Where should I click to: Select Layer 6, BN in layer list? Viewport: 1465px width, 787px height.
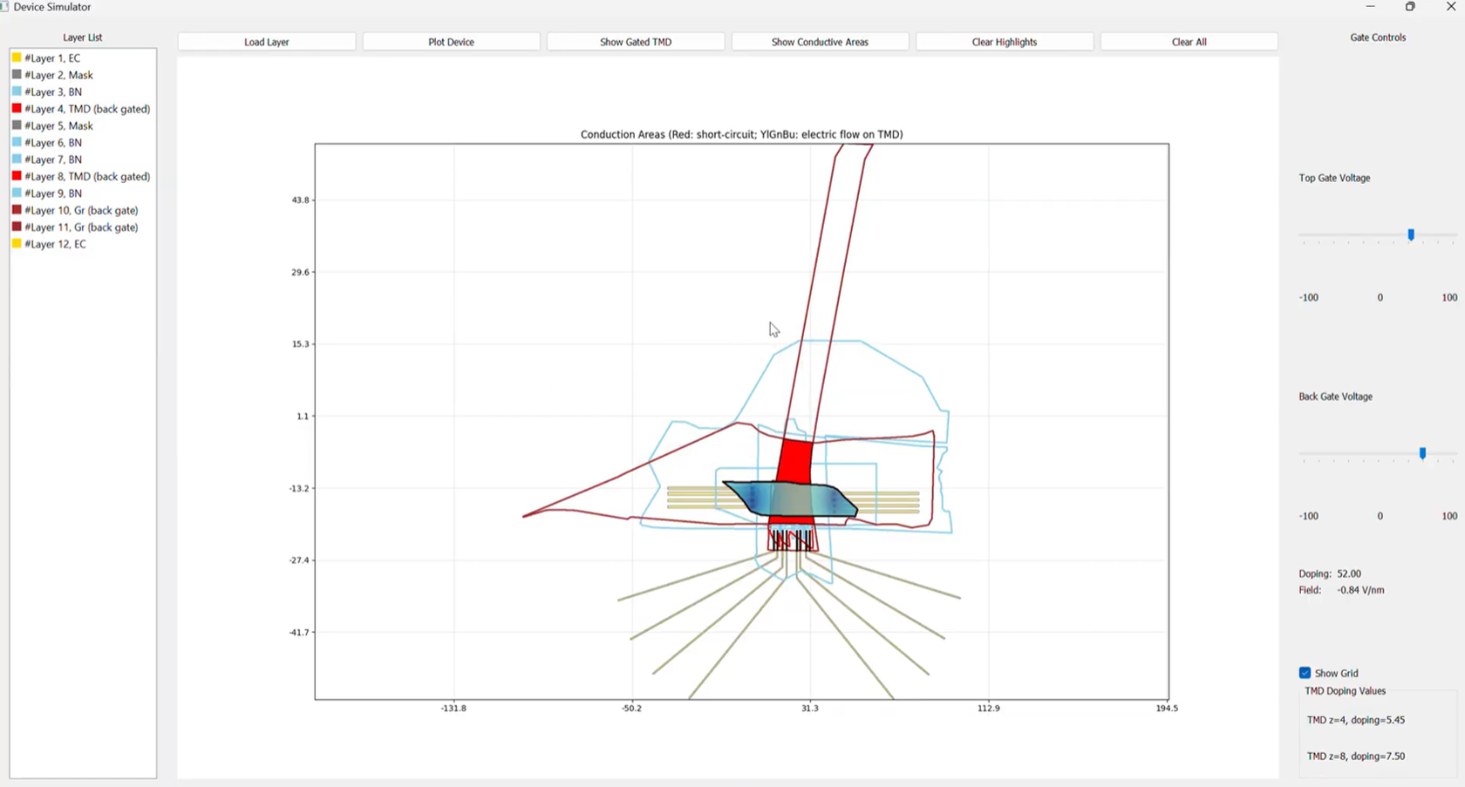53,143
